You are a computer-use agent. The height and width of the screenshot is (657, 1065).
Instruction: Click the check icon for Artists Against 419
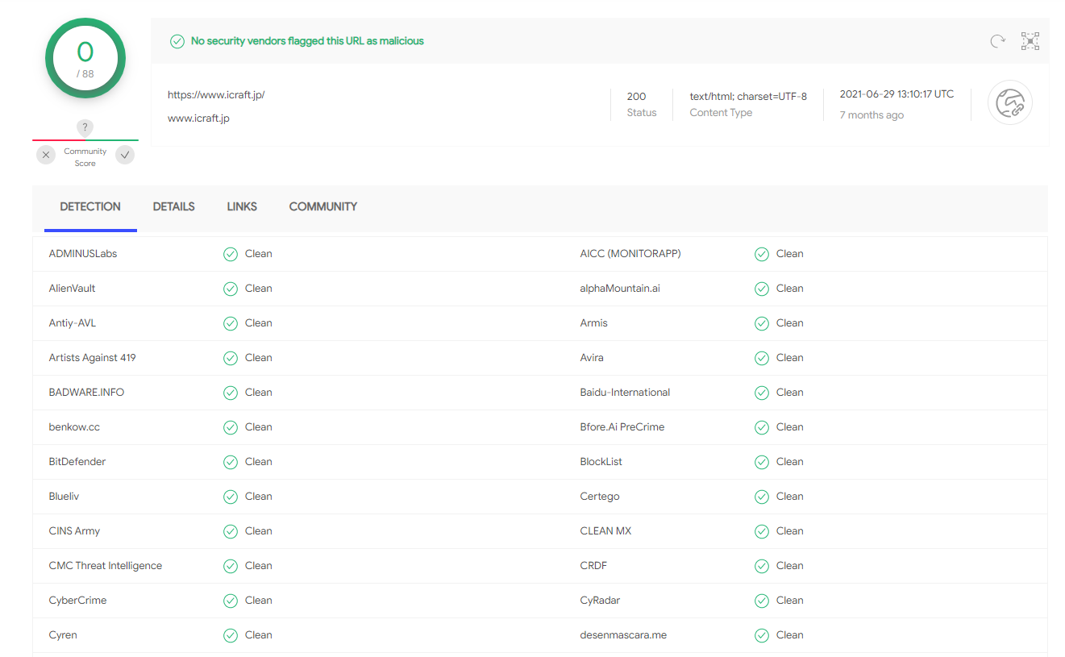pos(231,358)
